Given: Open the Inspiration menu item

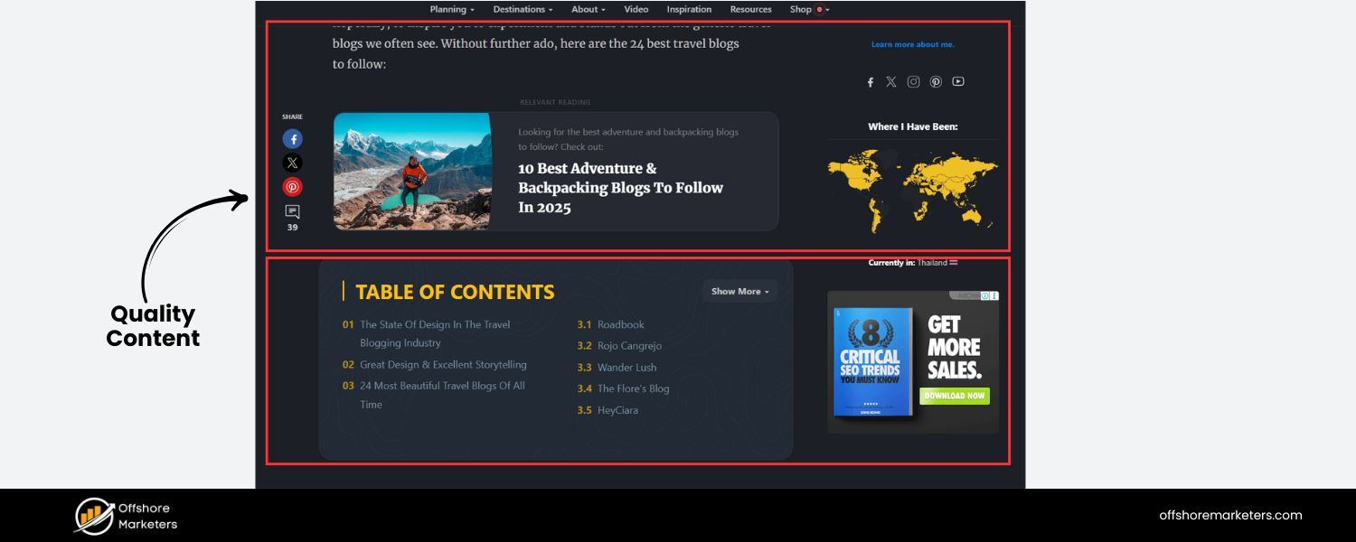Looking at the screenshot, I should click(689, 9).
